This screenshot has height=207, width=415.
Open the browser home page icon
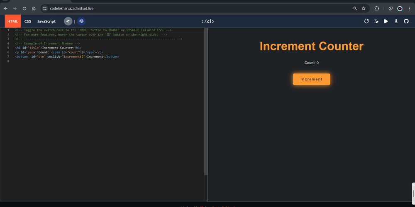click(34, 8)
